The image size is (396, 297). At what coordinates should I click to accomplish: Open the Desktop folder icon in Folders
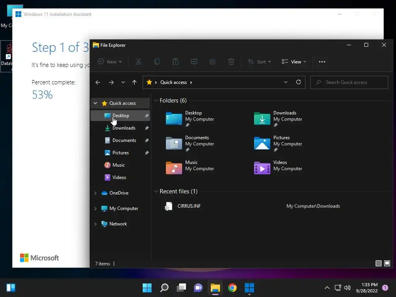(174, 118)
